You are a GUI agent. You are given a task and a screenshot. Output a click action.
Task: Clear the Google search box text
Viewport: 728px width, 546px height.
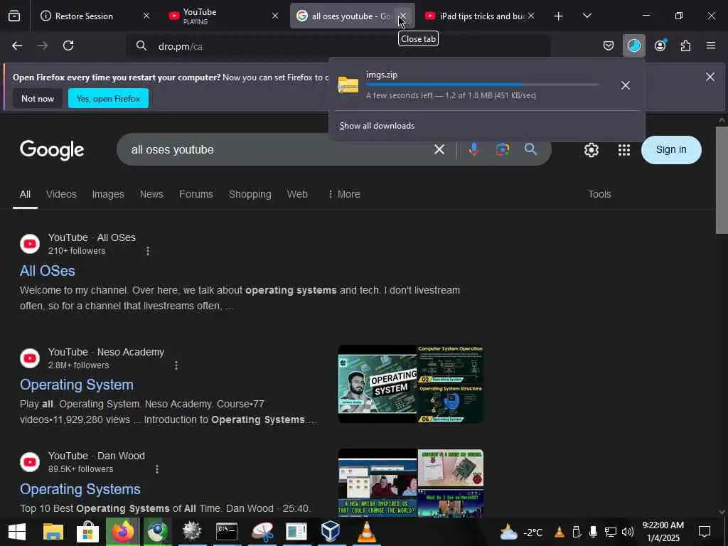click(x=439, y=149)
